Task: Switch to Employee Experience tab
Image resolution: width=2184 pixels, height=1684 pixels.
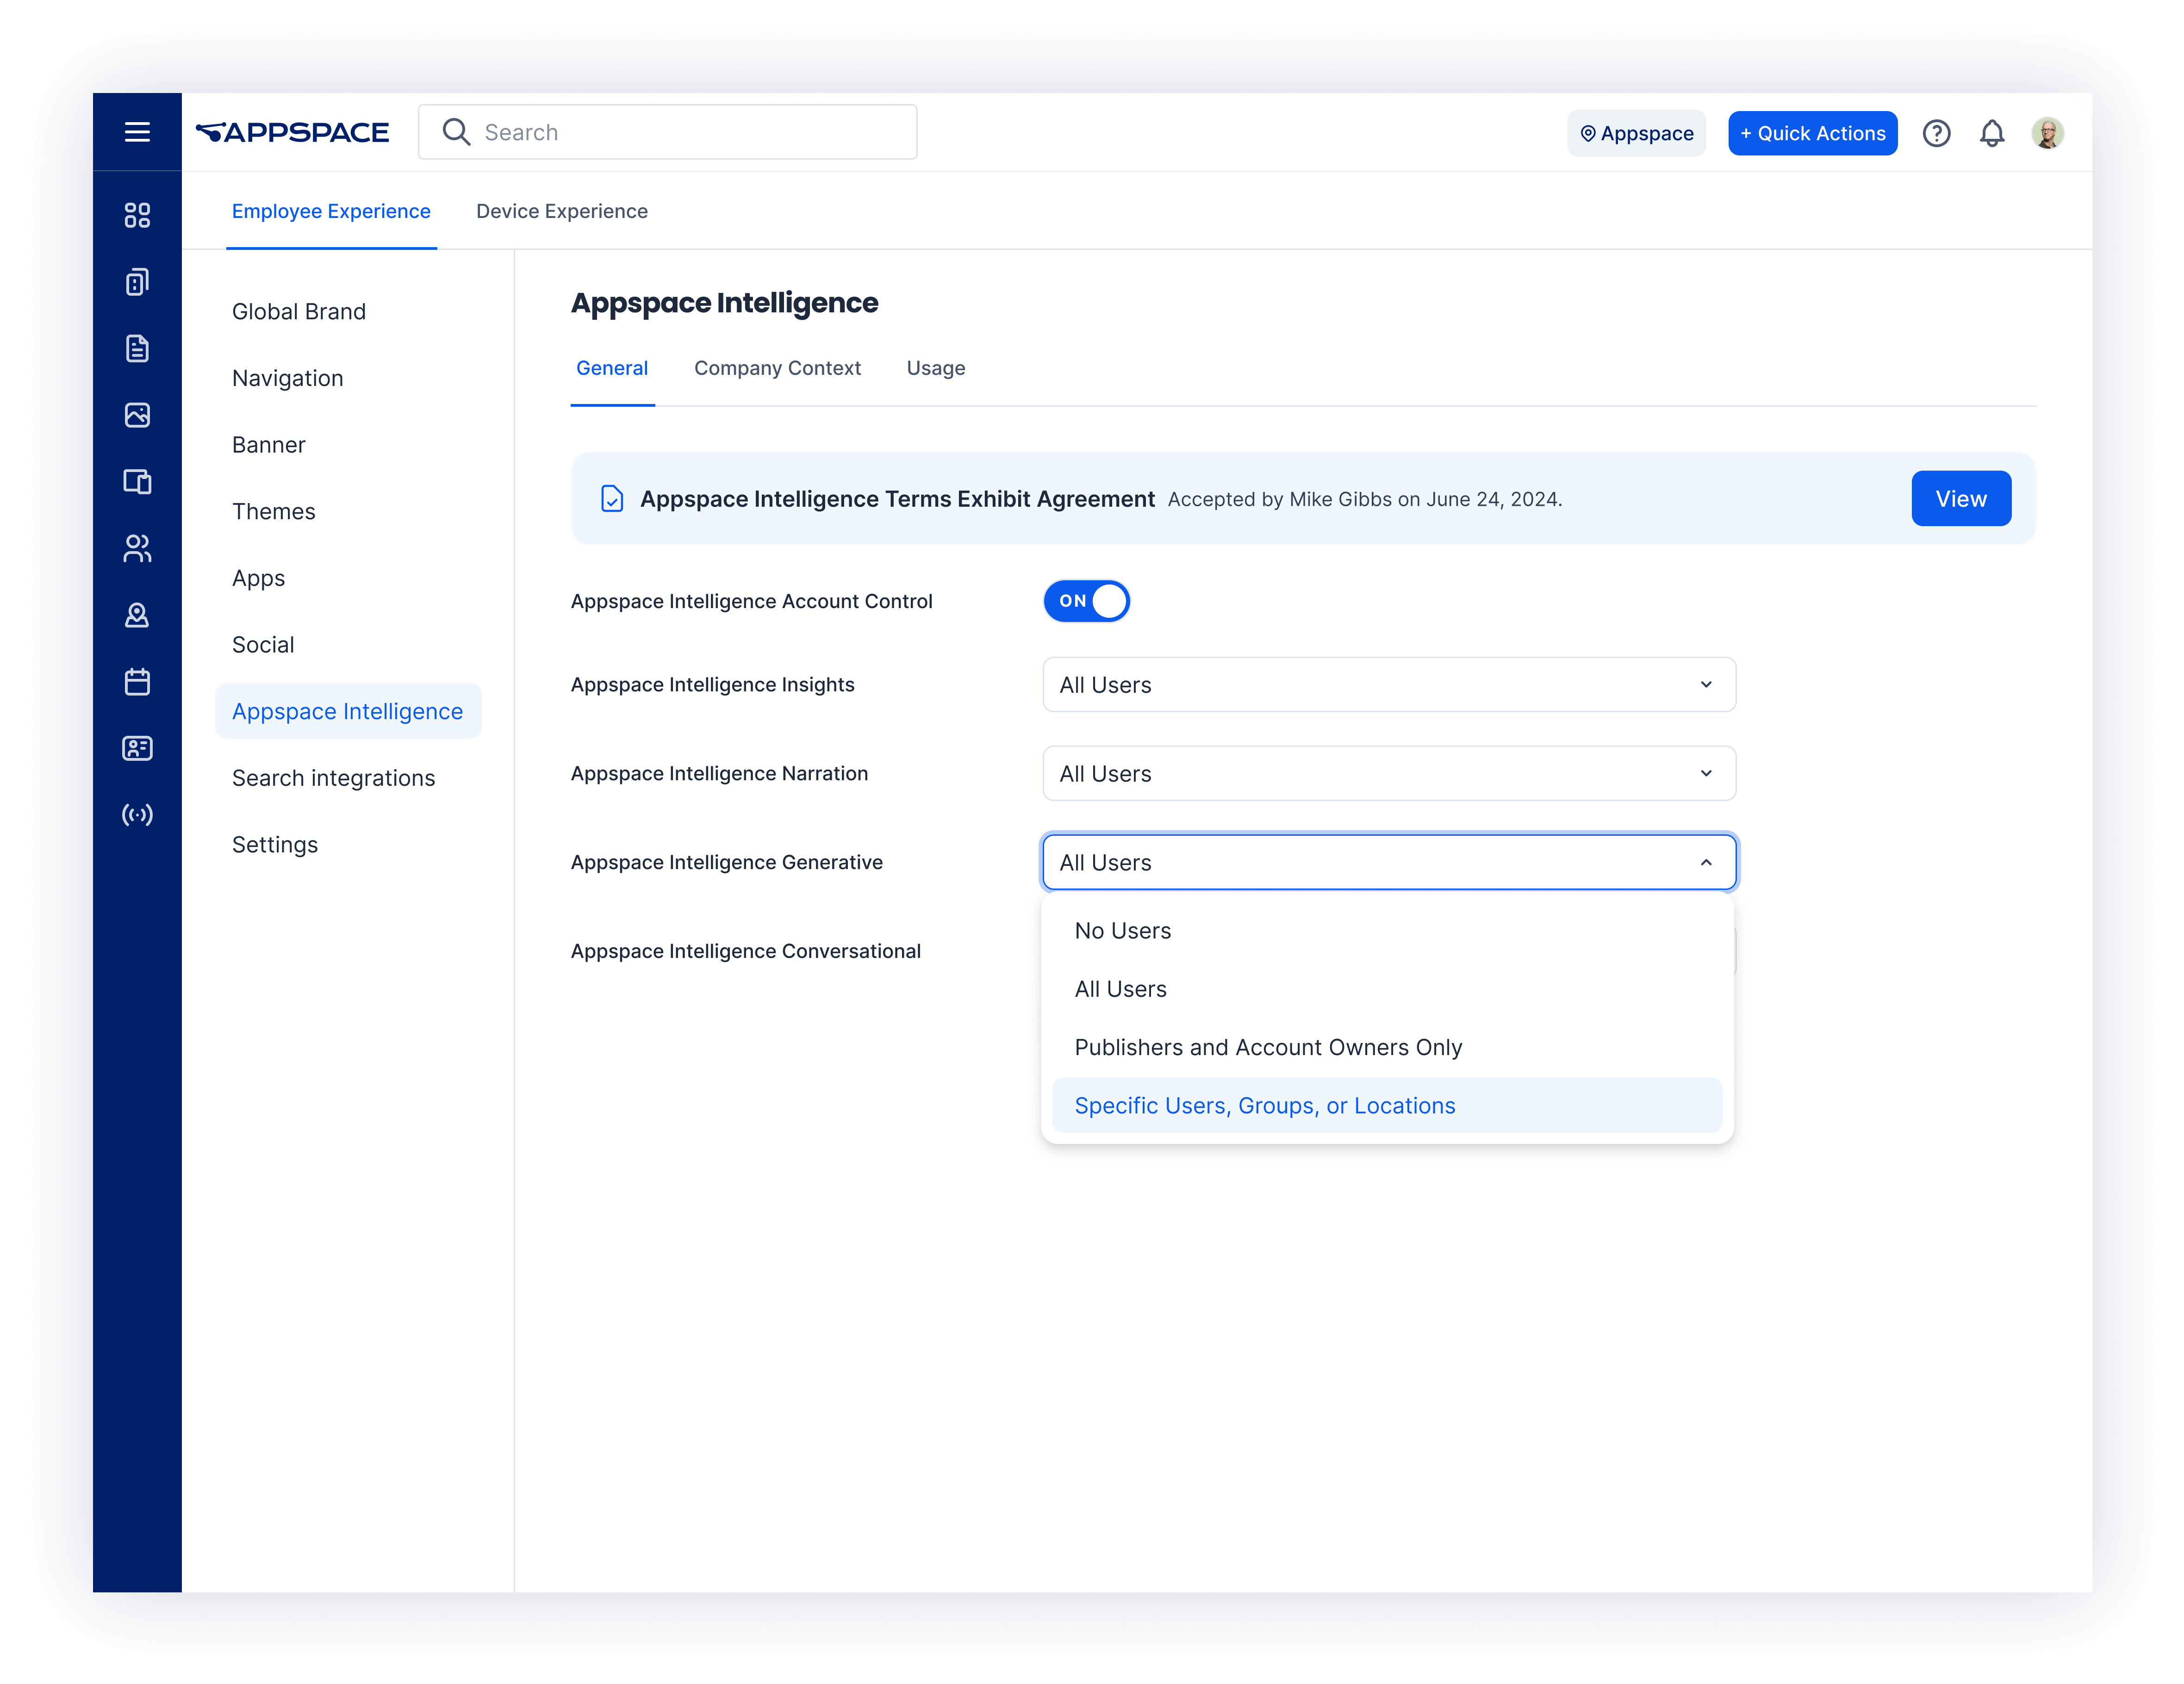Action: pyautogui.click(x=331, y=211)
